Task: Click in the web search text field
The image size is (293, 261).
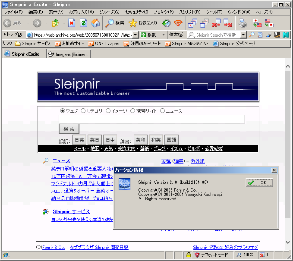Action: pyautogui.click(x=152, y=119)
